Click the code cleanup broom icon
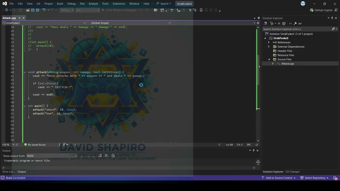 [x=64, y=145]
